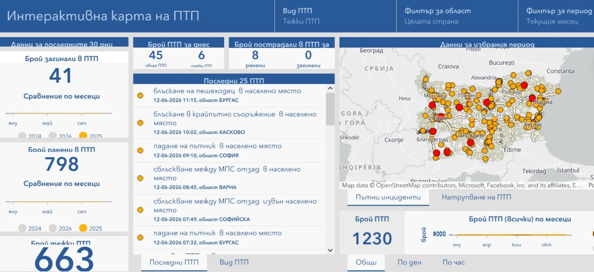
Task: Click scroll-down arrow of Последни 25 ПТП list
Action: pyautogui.click(x=330, y=250)
